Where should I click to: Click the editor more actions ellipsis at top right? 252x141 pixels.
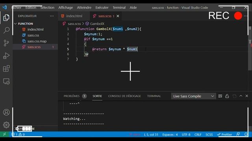pyautogui.click(x=246, y=16)
